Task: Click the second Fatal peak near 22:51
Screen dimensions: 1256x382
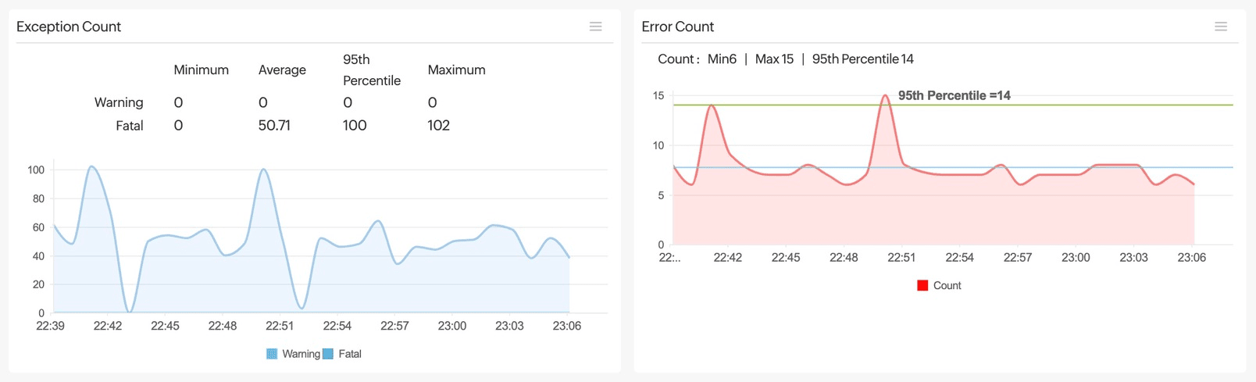Action: [263, 170]
